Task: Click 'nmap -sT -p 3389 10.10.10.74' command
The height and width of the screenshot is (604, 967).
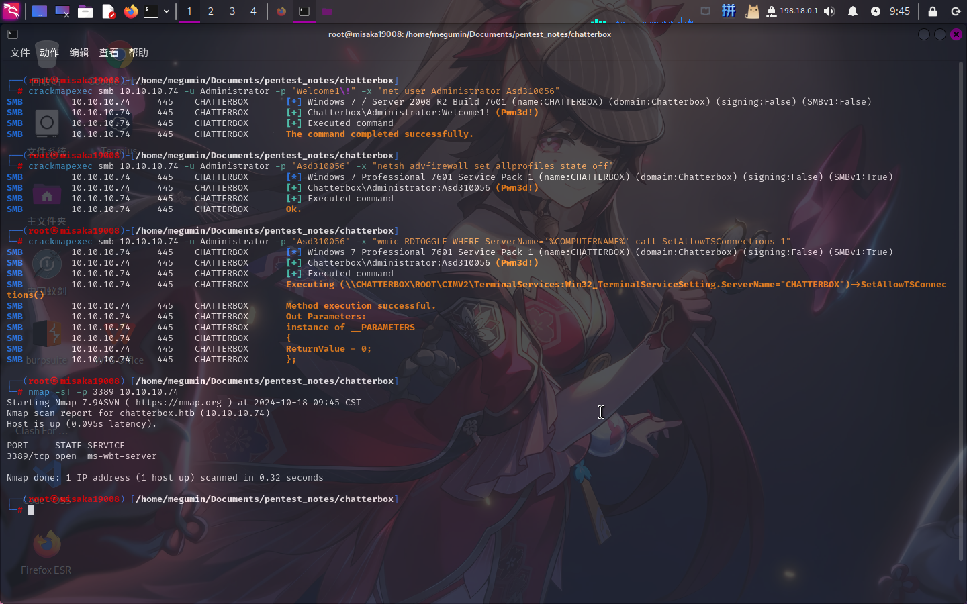Action: pyautogui.click(x=103, y=392)
